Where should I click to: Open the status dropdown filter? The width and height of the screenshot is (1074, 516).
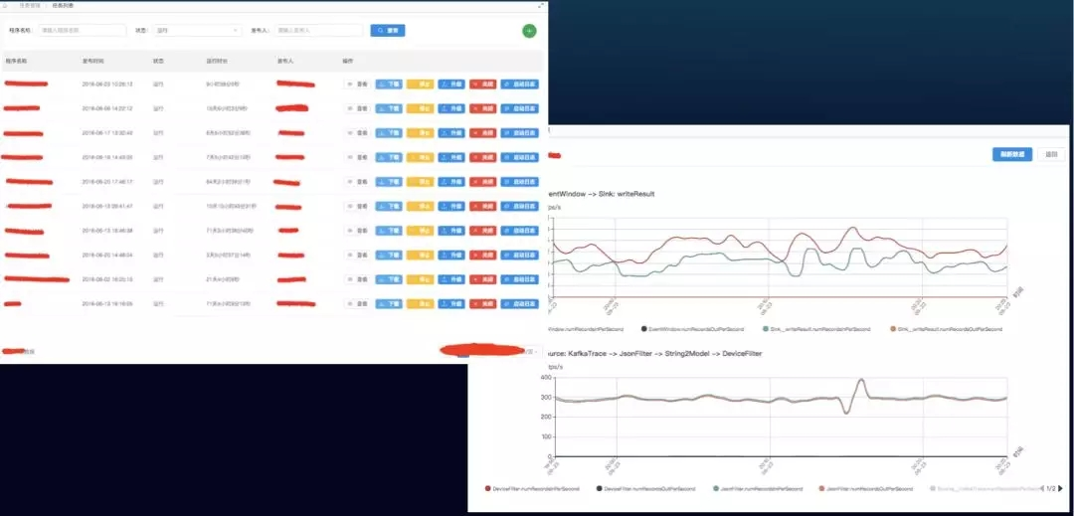tap(197, 30)
